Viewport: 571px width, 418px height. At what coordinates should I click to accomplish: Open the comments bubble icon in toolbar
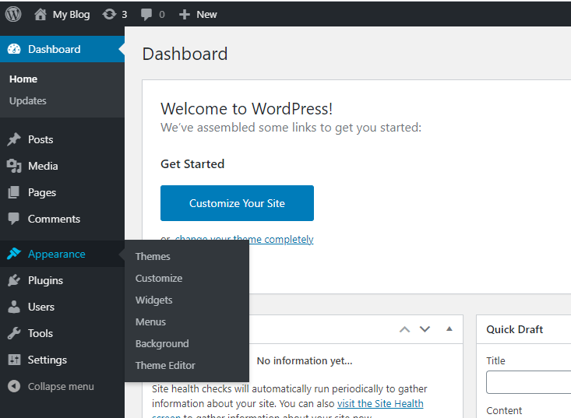146,14
